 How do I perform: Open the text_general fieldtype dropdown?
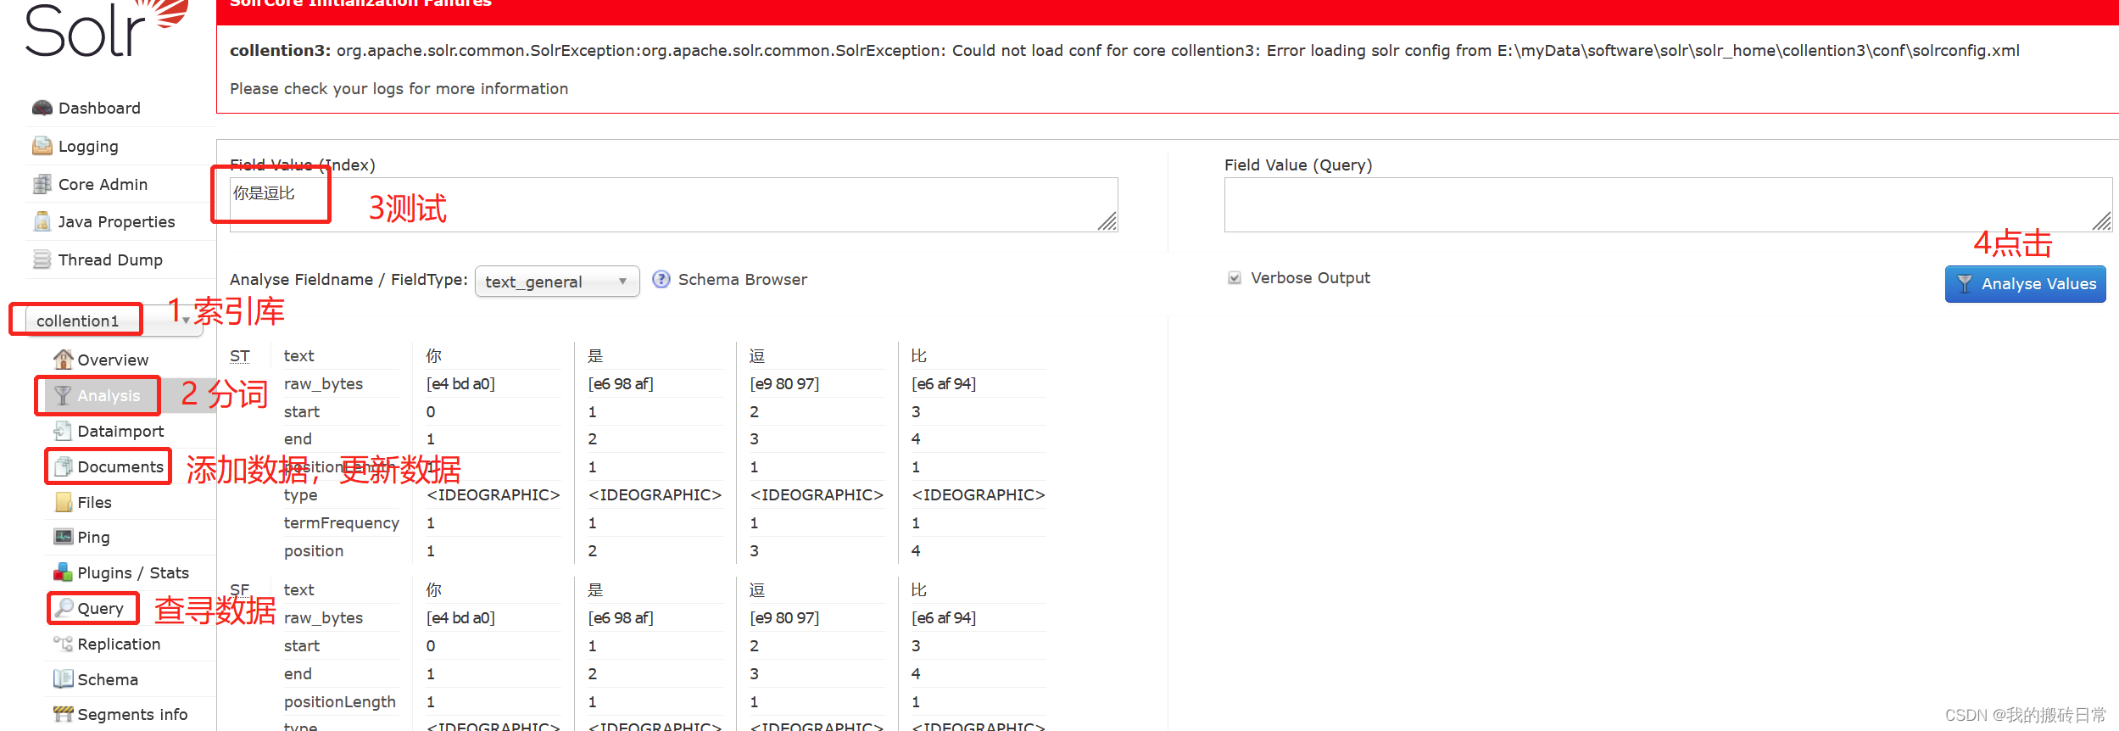pos(557,282)
